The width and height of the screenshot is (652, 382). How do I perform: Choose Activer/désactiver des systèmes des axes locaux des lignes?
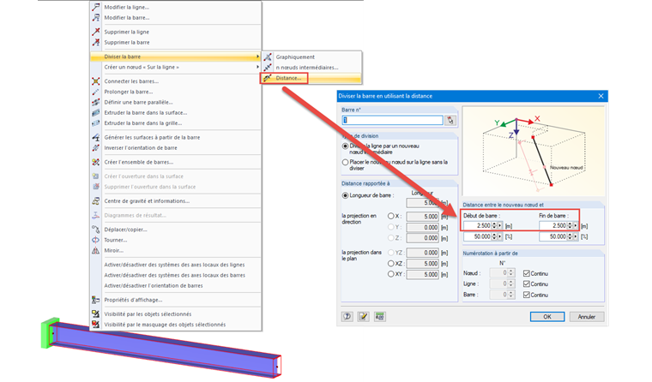(x=175, y=265)
